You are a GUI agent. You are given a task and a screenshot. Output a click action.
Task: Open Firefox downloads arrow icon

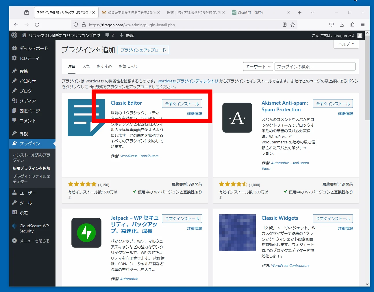[x=342, y=25]
